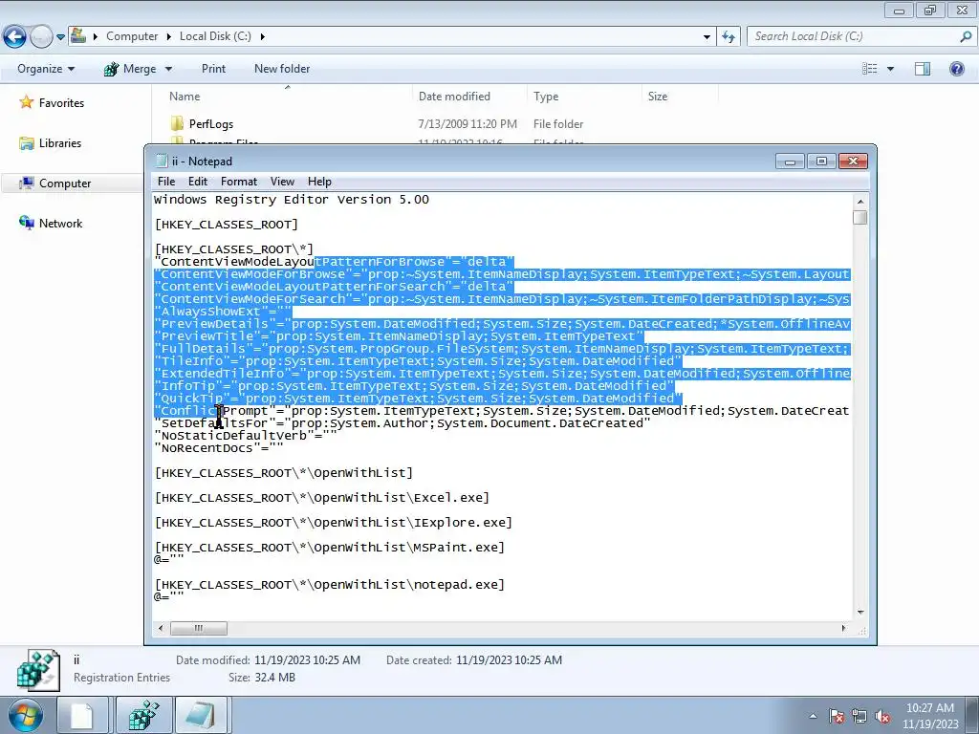Expand arrow after Local Disk (C:) breadcrumb

click(x=262, y=37)
